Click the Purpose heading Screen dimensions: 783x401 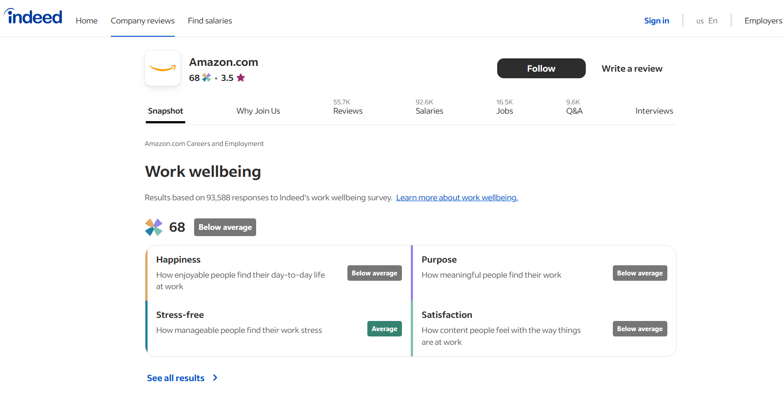(439, 260)
